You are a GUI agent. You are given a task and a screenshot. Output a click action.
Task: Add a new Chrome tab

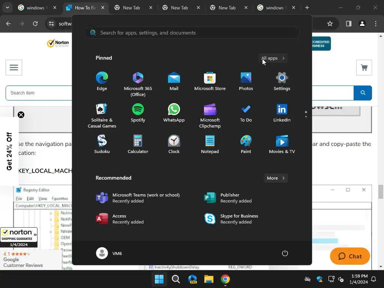307,7
